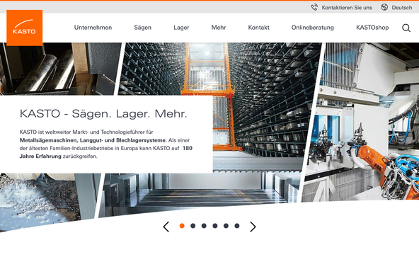
Task: Advance to the next slide arrow
Action: pyautogui.click(x=253, y=227)
